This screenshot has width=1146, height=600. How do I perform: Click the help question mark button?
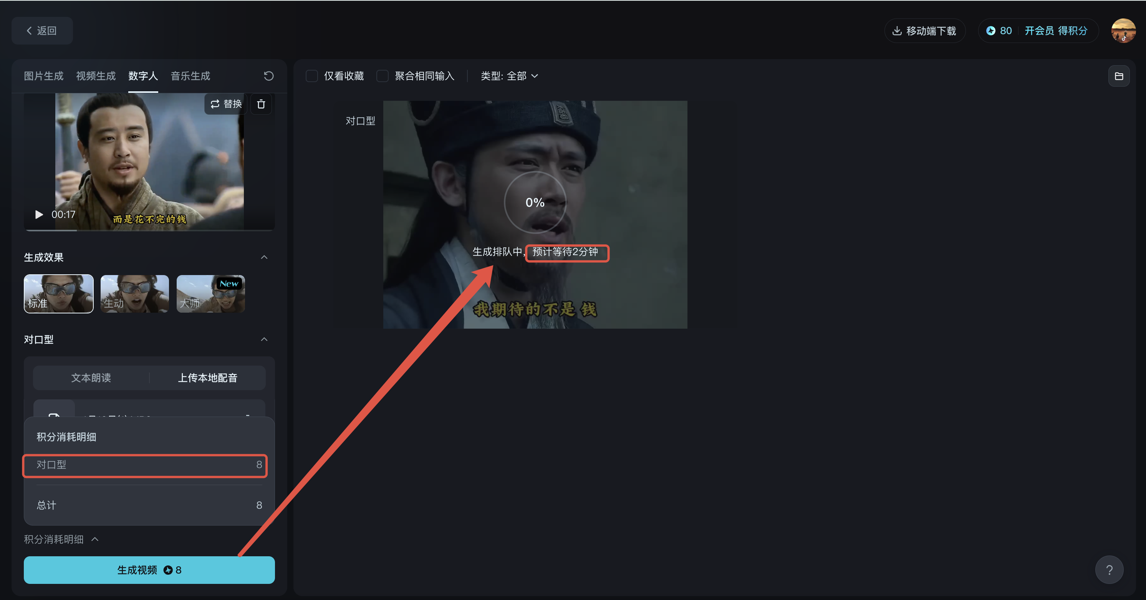(1109, 570)
